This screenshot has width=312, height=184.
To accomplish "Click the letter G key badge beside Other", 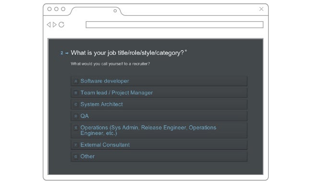I will pos(76,157).
